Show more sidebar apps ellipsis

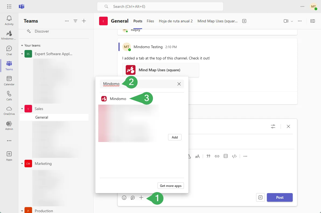pos(9,141)
